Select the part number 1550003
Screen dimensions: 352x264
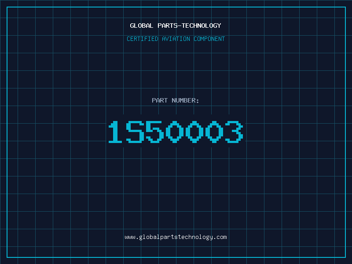pos(176,132)
